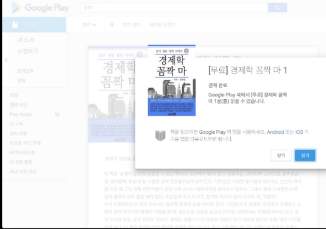The image size is (326, 229).
Task: Select 쇼핑하기 in the sidebar
Action: pyautogui.click(x=28, y=51)
